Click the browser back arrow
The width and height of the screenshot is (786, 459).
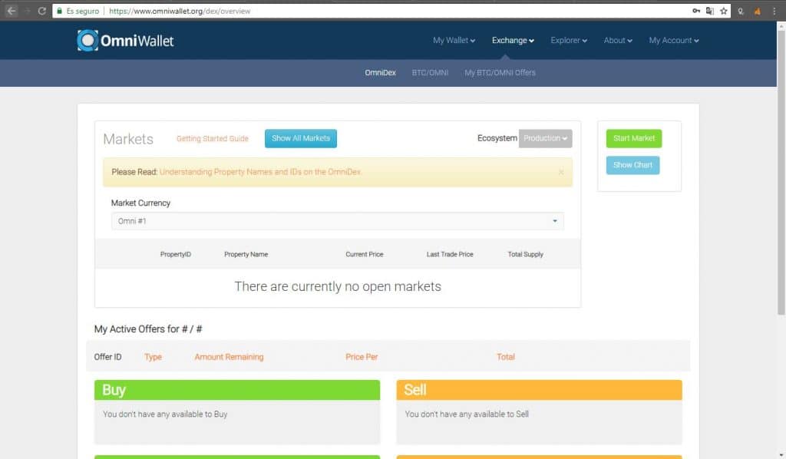11,11
